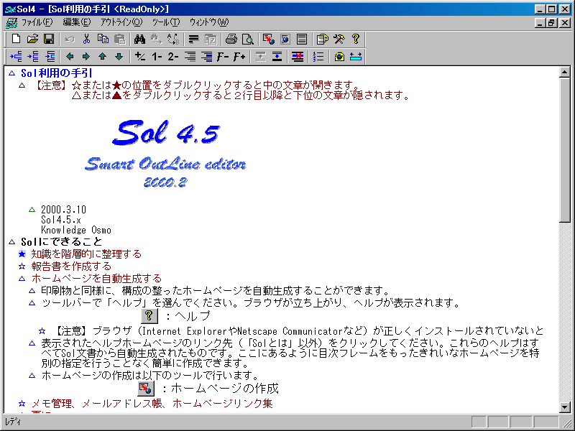Decrease font size with F- button
This screenshot has height=431, width=575.
(x=222, y=57)
